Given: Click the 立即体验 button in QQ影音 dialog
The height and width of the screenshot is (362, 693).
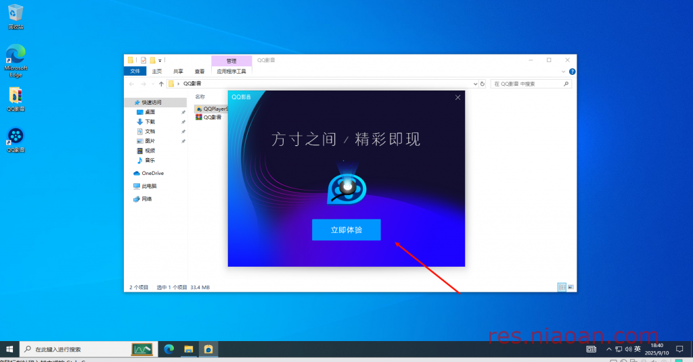Looking at the screenshot, I should pos(346,230).
